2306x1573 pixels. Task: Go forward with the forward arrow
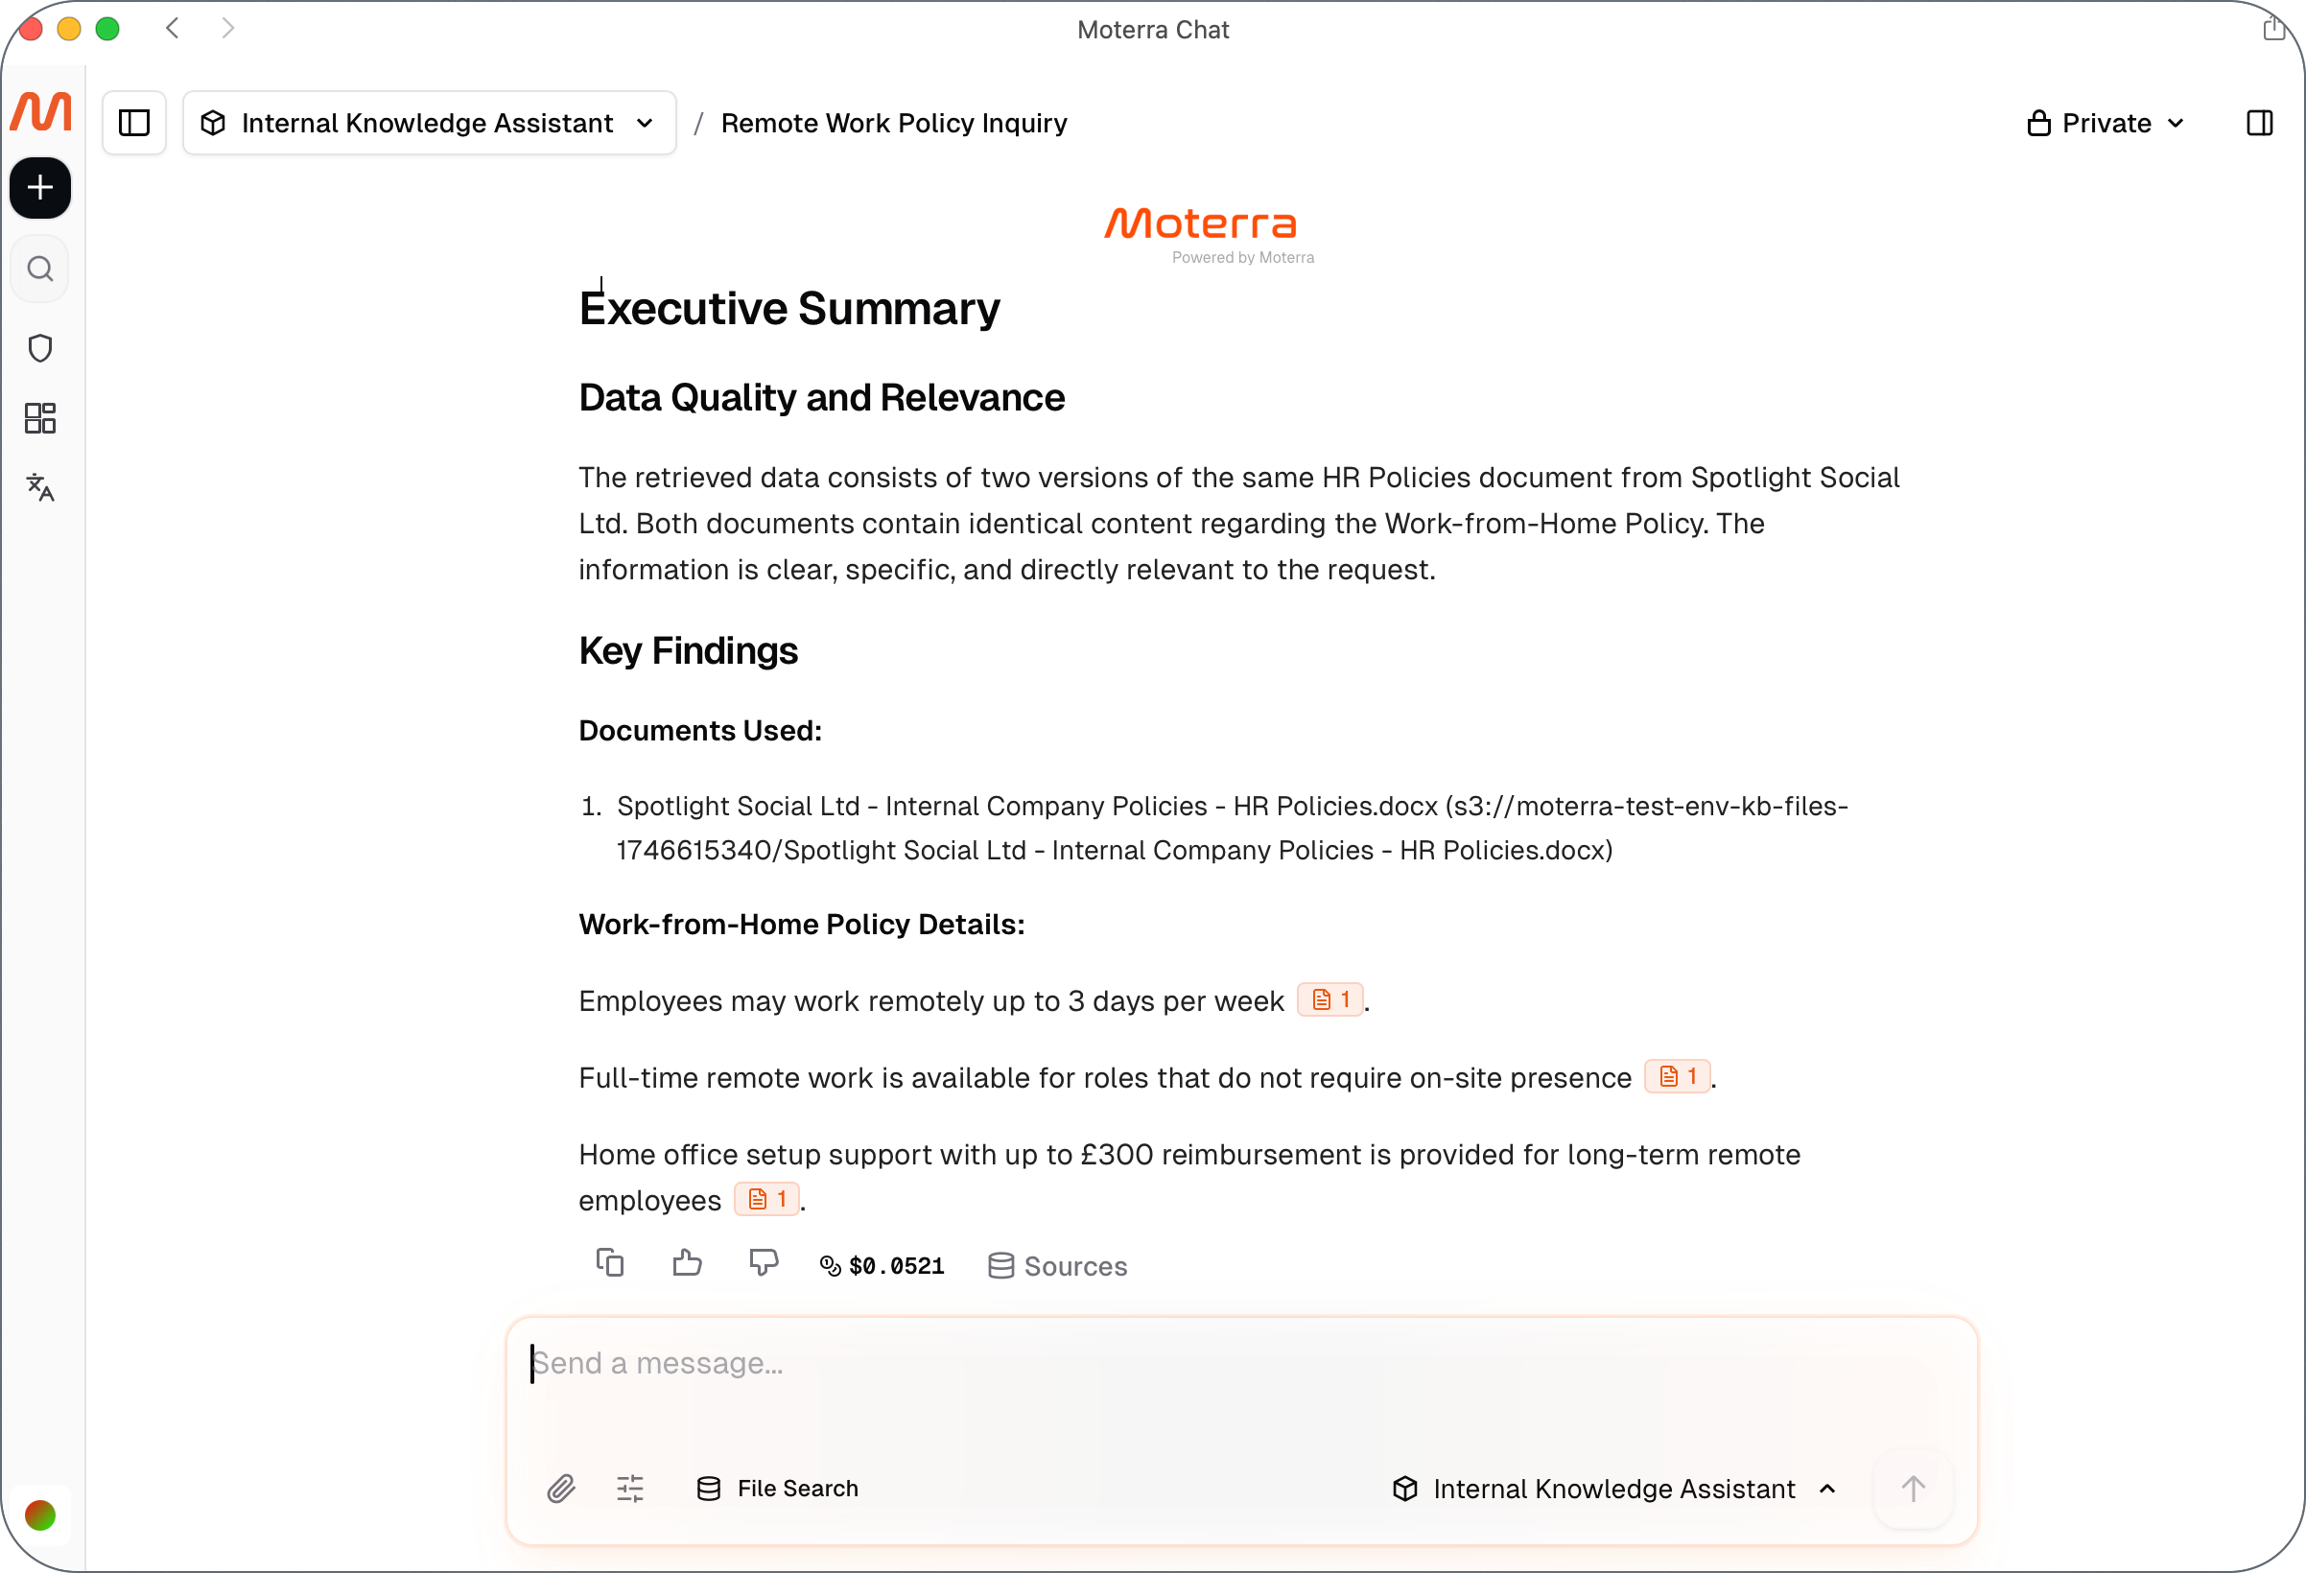point(228,28)
